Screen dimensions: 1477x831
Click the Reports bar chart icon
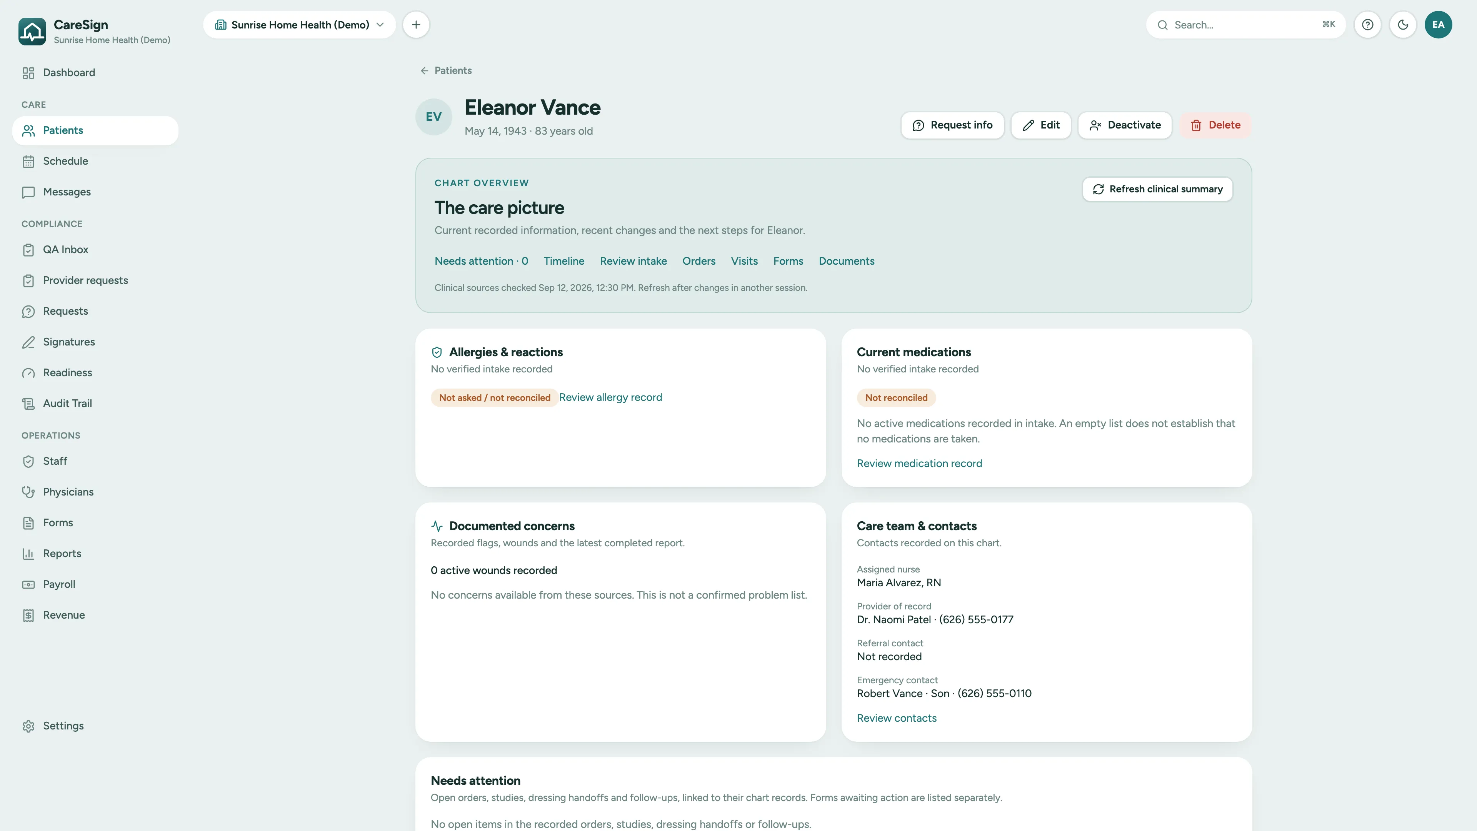point(28,554)
